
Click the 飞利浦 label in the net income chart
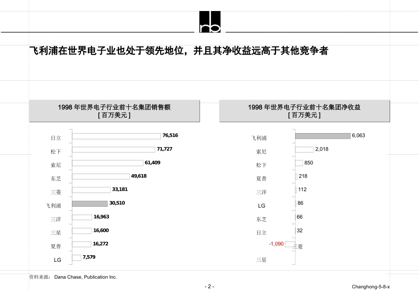coord(258,138)
